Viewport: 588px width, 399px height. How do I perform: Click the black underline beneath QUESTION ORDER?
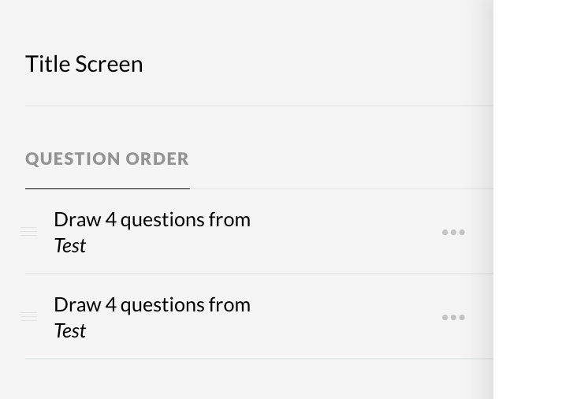[x=107, y=188]
